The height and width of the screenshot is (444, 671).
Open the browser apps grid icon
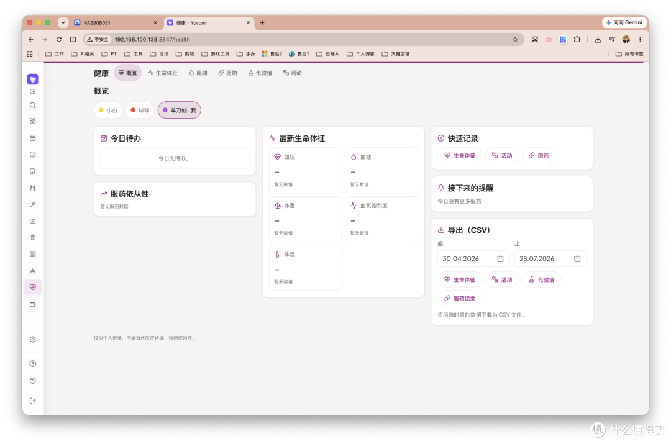point(30,54)
